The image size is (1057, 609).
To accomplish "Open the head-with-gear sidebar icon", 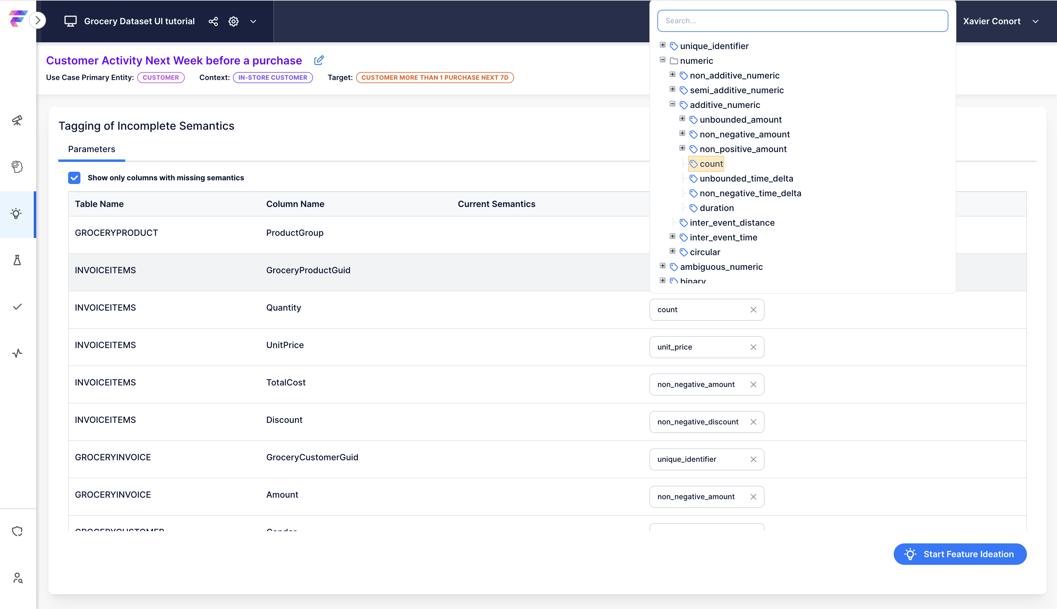I will (x=17, y=167).
